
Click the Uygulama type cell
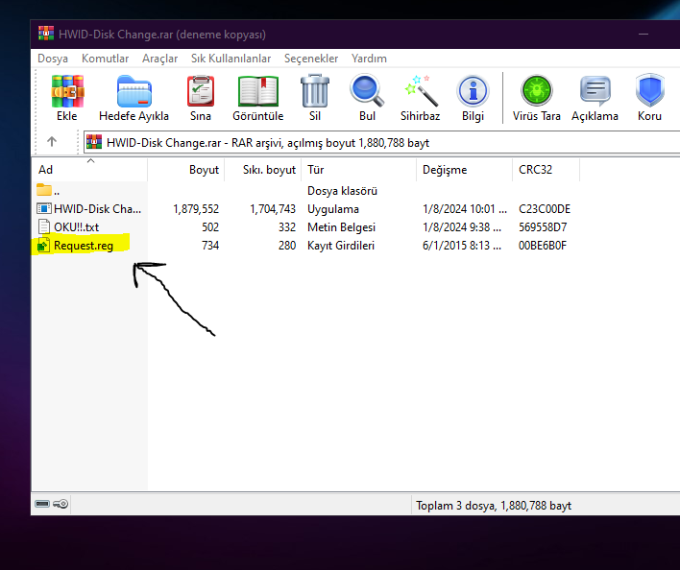pos(333,209)
